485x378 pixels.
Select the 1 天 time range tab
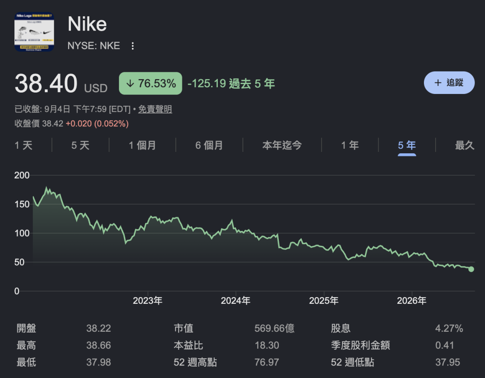pos(23,145)
